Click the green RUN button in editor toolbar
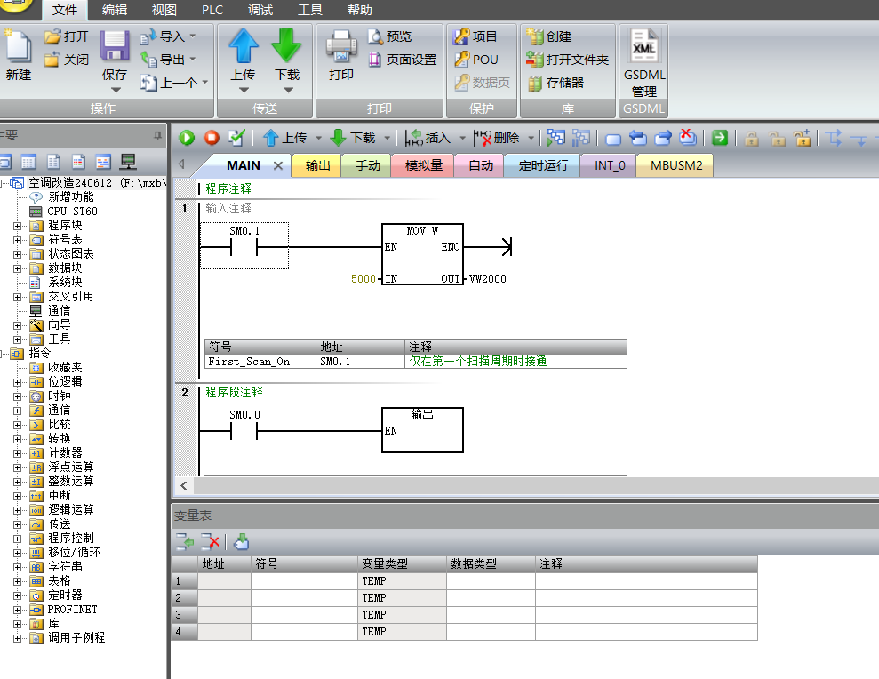Viewport: 879px width, 679px height. 187,138
